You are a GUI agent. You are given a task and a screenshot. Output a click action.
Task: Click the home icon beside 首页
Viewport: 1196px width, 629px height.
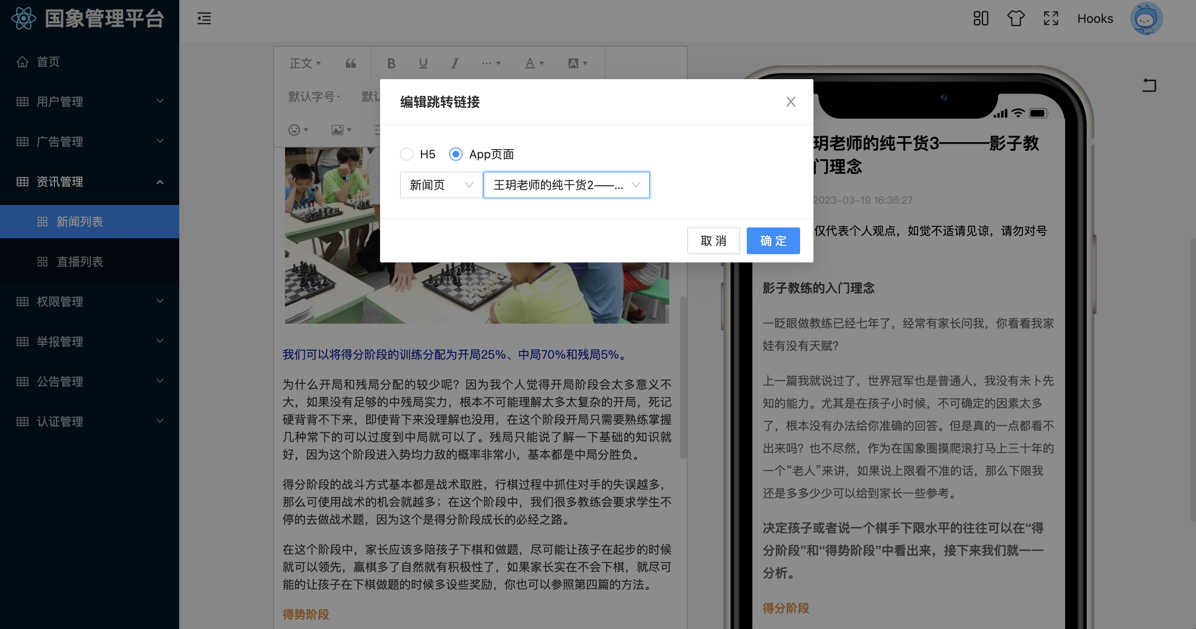(x=22, y=62)
